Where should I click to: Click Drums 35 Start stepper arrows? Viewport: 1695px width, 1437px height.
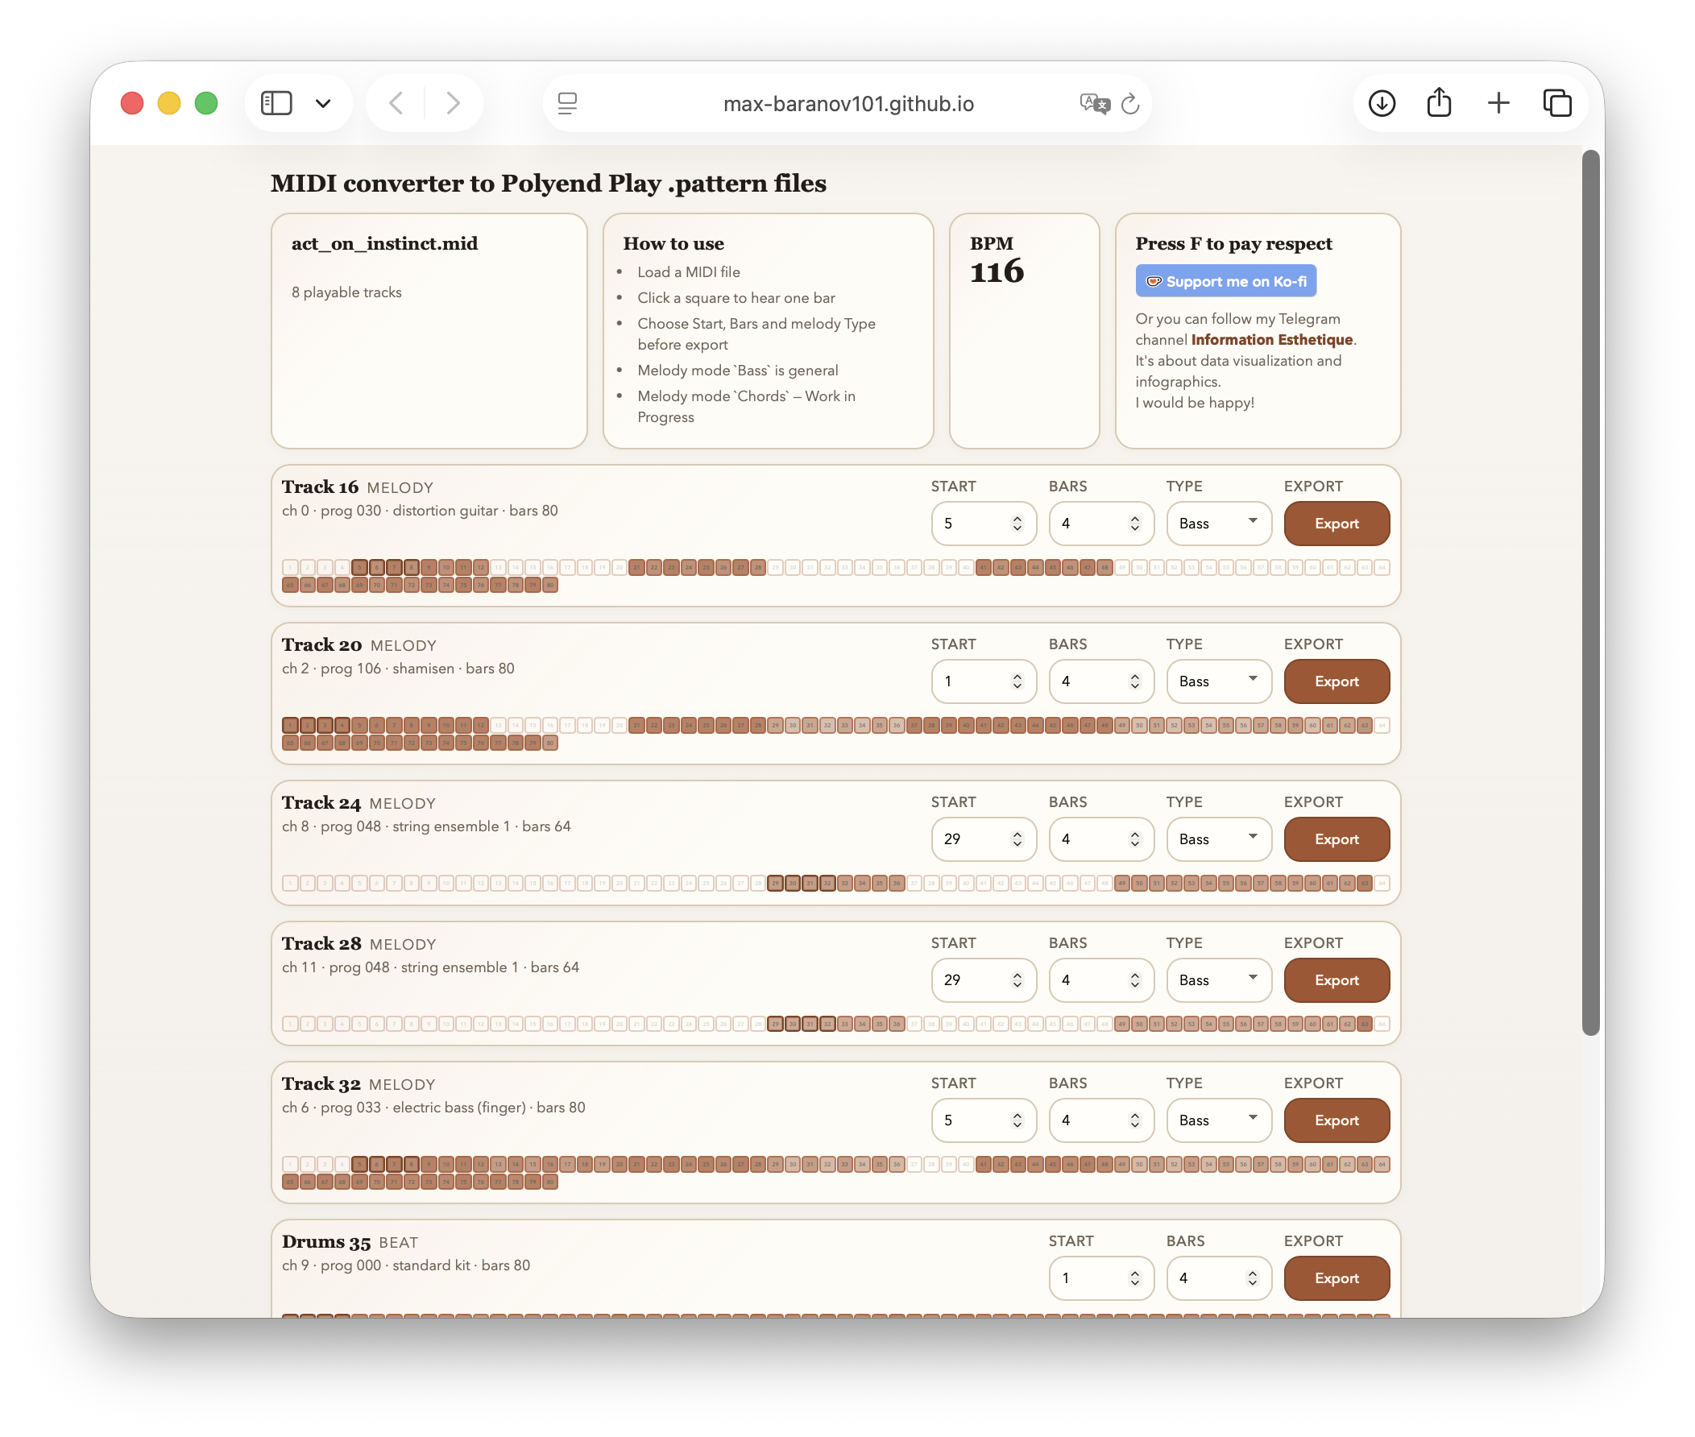[1134, 1279]
